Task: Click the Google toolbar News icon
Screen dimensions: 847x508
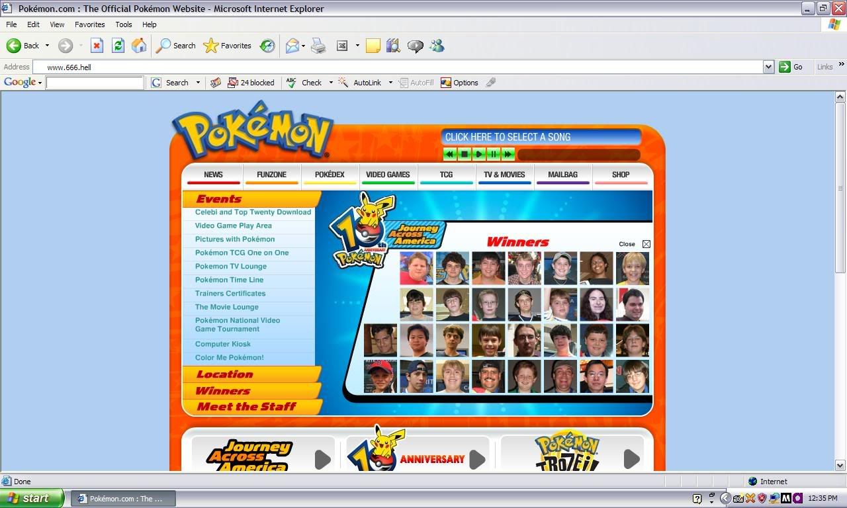Action: pos(215,83)
